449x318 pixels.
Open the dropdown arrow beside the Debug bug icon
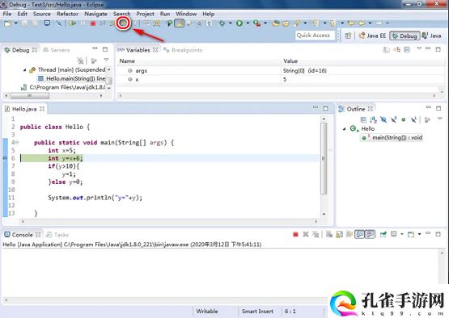click(x=231, y=23)
